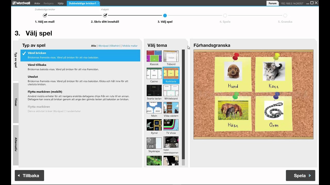Maximize the Wordwall window

tap(312, 3)
